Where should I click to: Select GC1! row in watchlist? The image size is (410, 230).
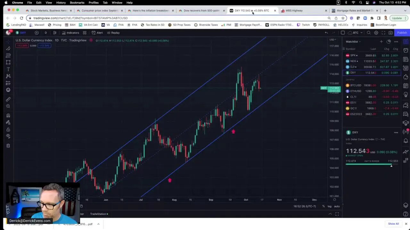click(372, 108)
